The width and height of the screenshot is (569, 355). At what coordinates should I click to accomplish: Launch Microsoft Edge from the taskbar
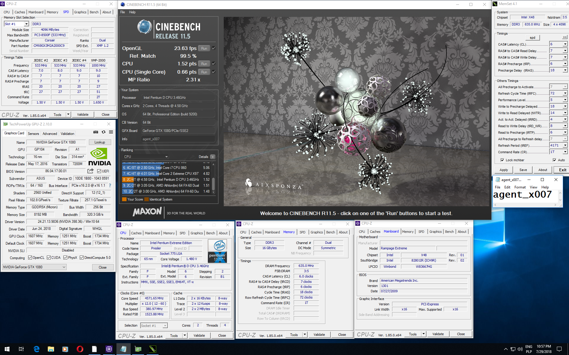(36, 349)
